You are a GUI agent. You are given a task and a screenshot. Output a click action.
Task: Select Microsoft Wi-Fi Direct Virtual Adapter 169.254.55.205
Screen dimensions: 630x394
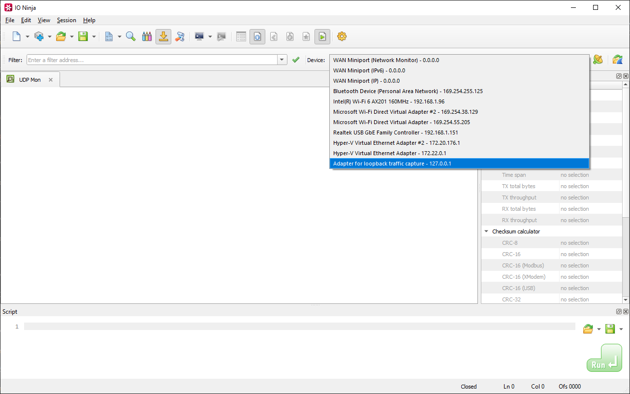click(459, 122)
